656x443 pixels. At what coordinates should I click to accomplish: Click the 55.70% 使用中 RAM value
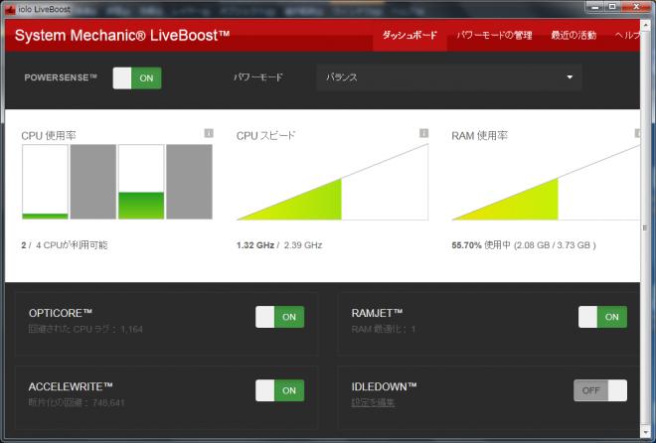[x=524, y=245]
